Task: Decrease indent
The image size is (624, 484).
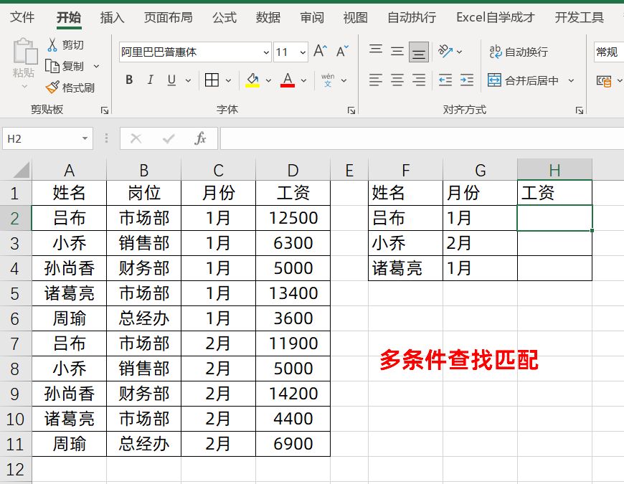Action: (445, 80)
